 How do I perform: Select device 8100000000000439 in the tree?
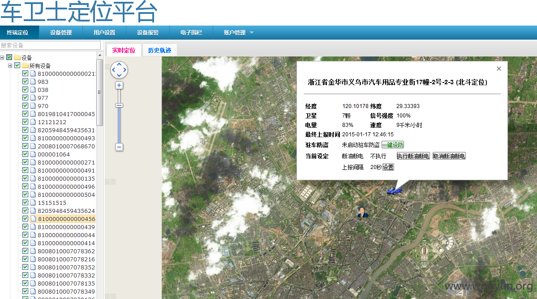click(66, 227)
